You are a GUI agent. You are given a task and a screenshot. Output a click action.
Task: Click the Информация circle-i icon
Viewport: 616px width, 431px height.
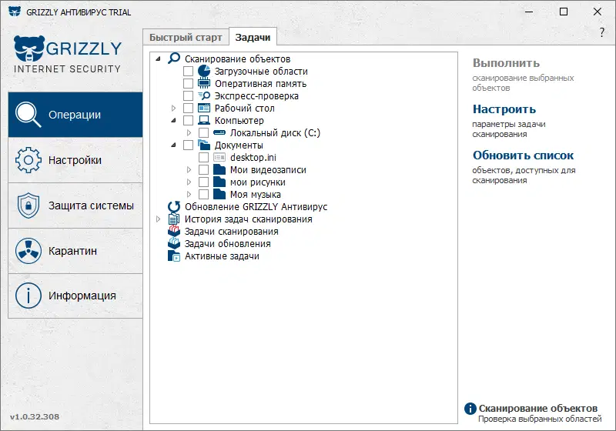pos(28,296)
